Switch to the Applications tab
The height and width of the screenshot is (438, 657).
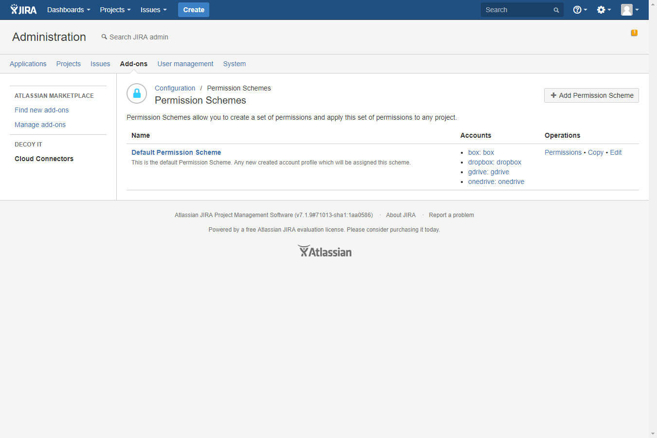(x=28, y=64)
